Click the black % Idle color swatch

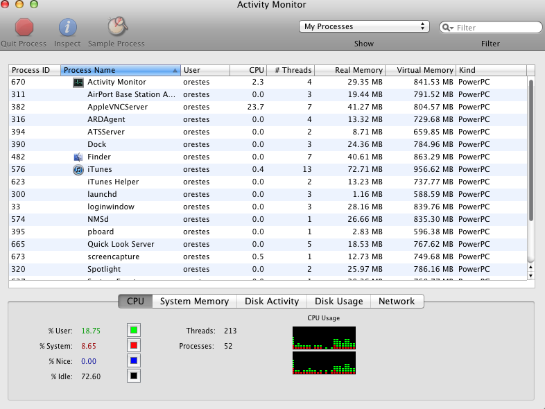(x=134, y=376)
